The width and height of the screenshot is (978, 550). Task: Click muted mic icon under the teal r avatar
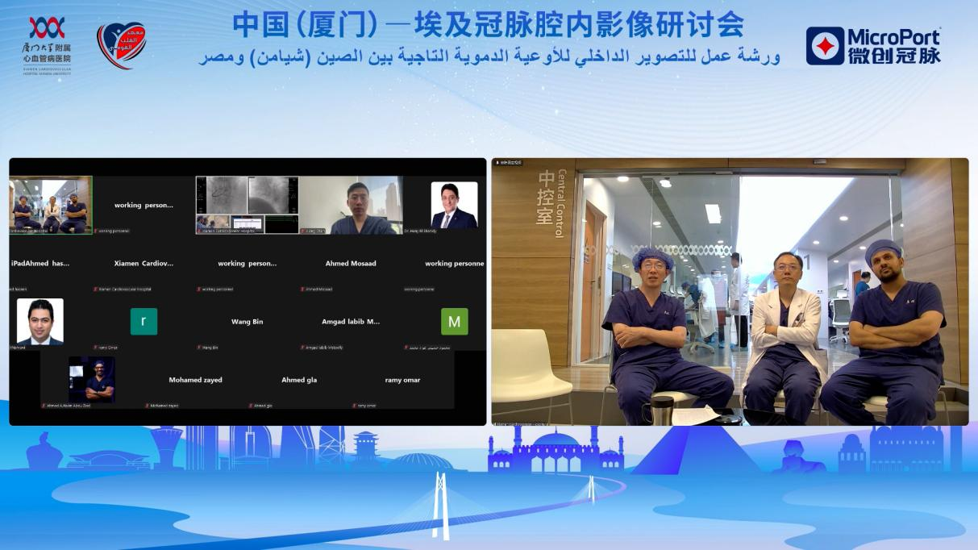[96, 348]
